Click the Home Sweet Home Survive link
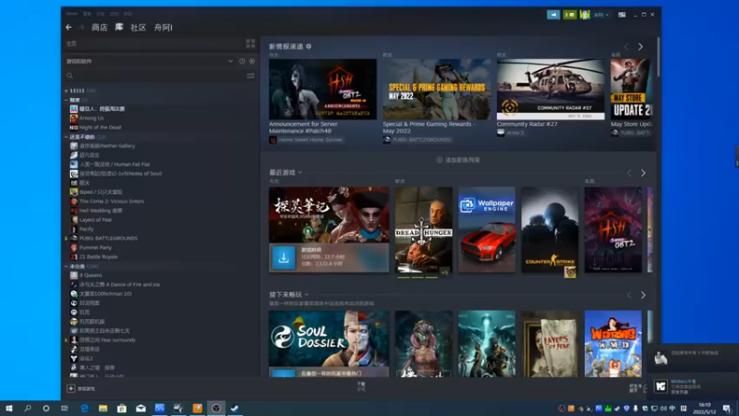 310,140
